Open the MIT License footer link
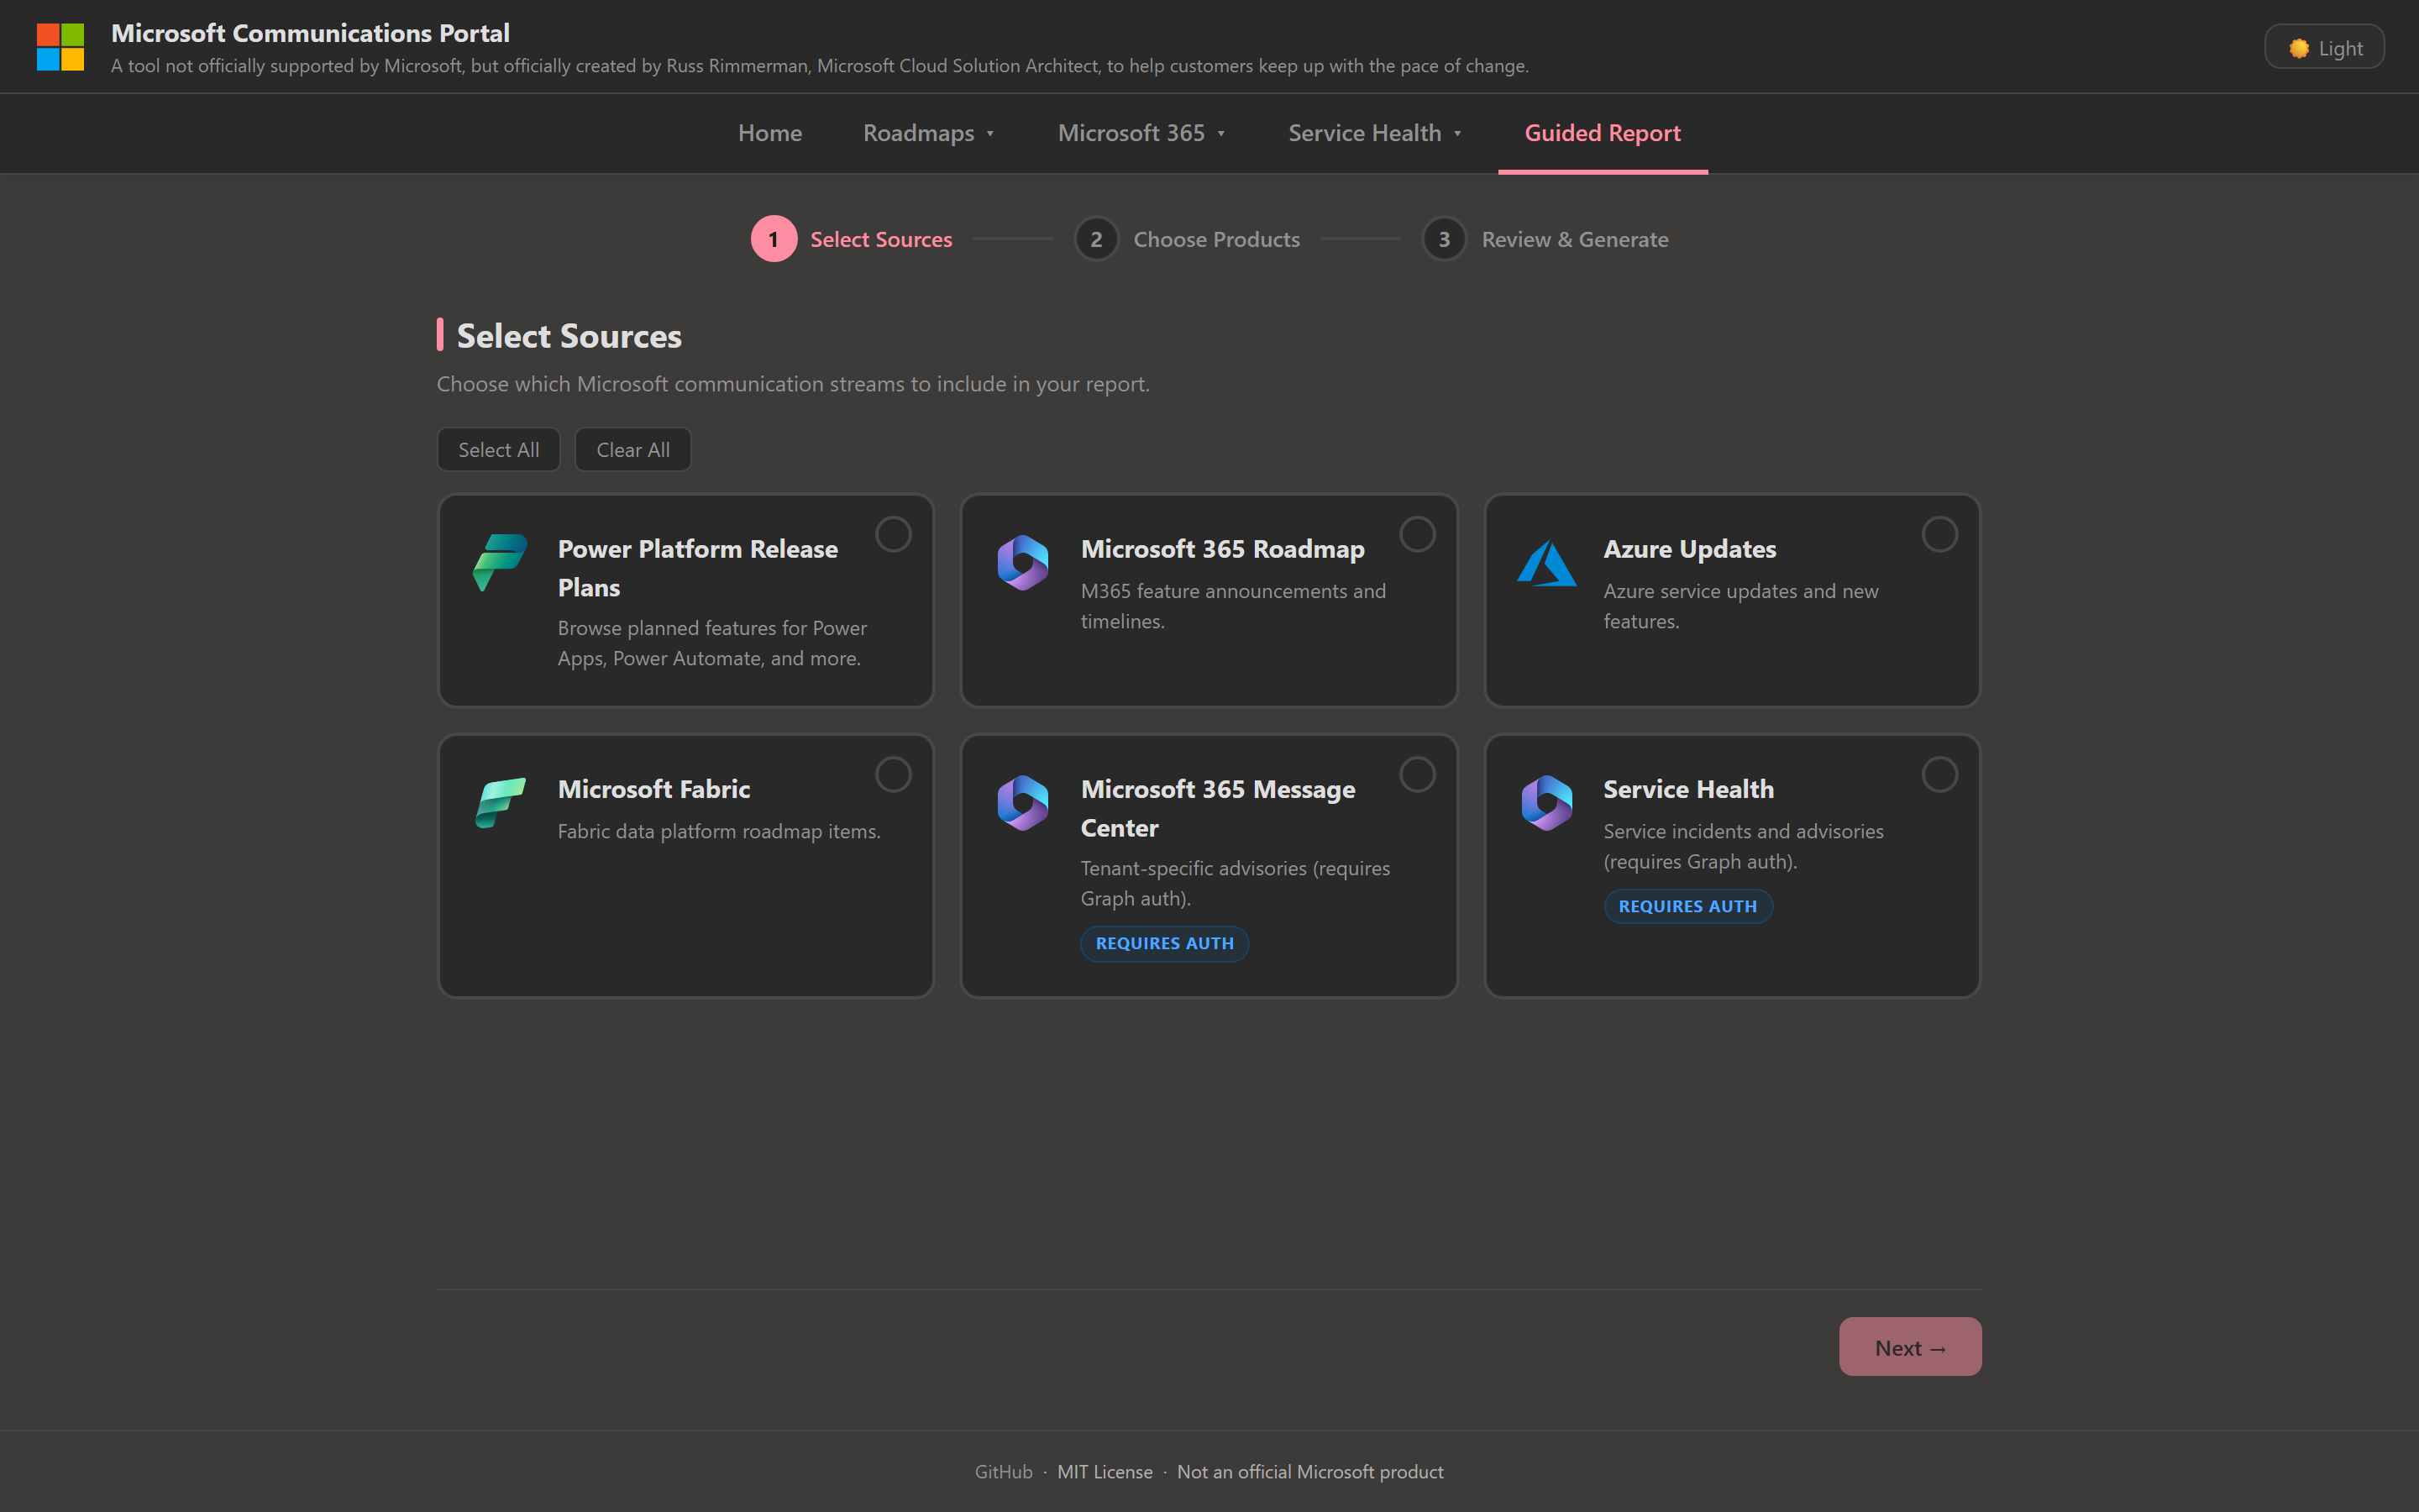This screenshot has width=2419, height=1512. tap(1105, 1472)
